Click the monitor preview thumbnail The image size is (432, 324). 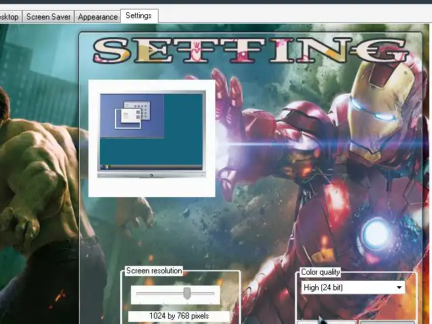[151, 134]
